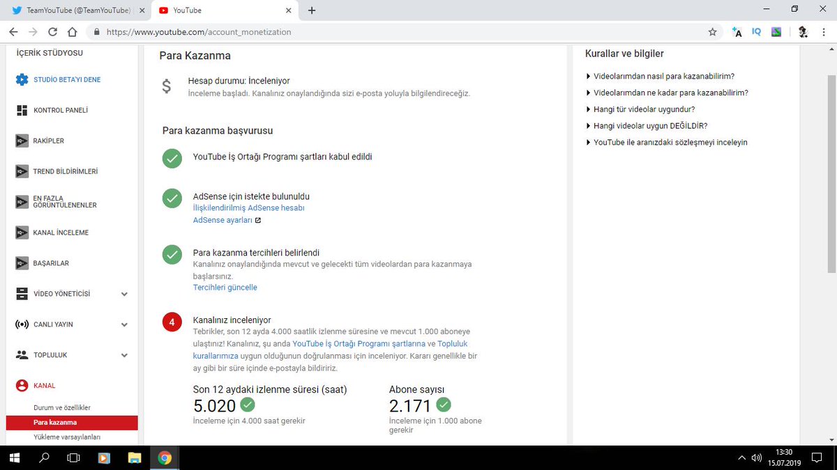Click the red step 4 badge
The height and width of the screenshot is (470, 837).
[x=172, y=322]
